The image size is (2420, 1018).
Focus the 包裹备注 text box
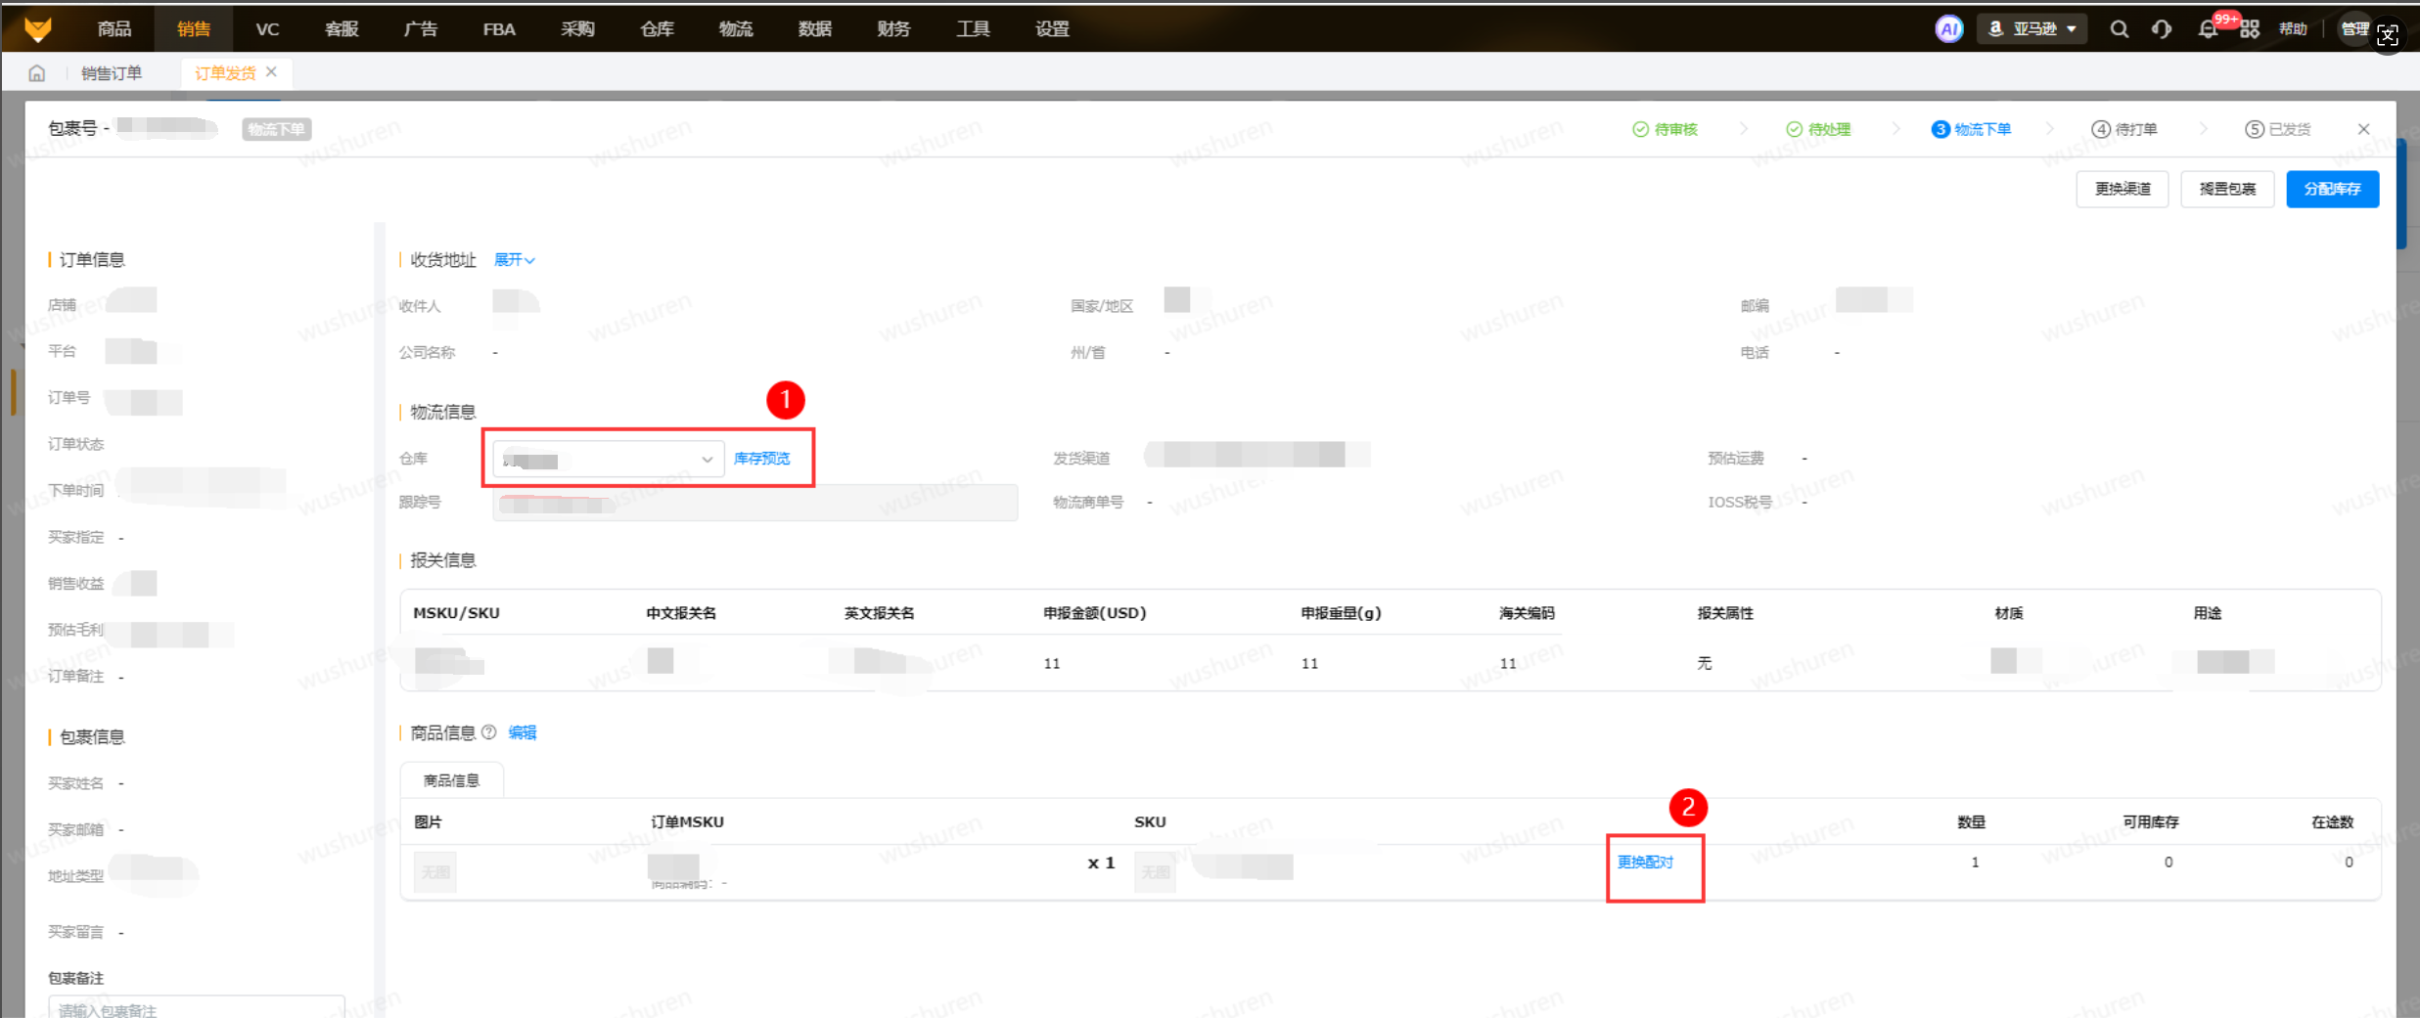click(x=197, y=1006)
